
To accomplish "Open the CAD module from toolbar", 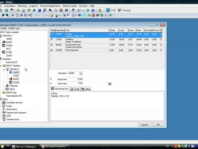I will pyautogui.click(x=111, y=10).
